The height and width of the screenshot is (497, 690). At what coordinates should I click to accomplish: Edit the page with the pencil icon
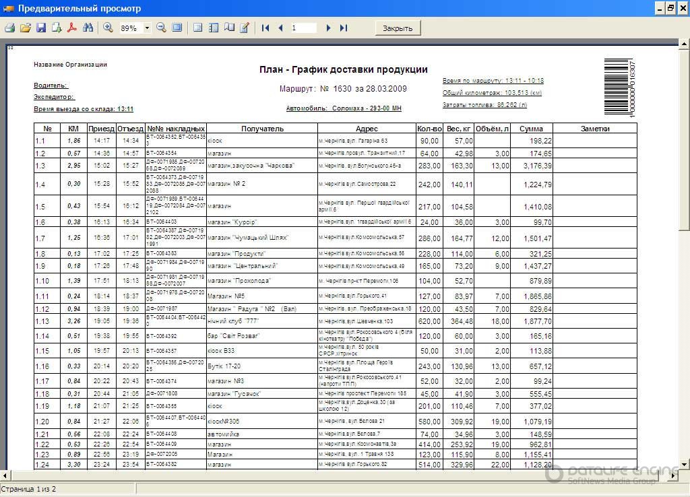[245, 28]
